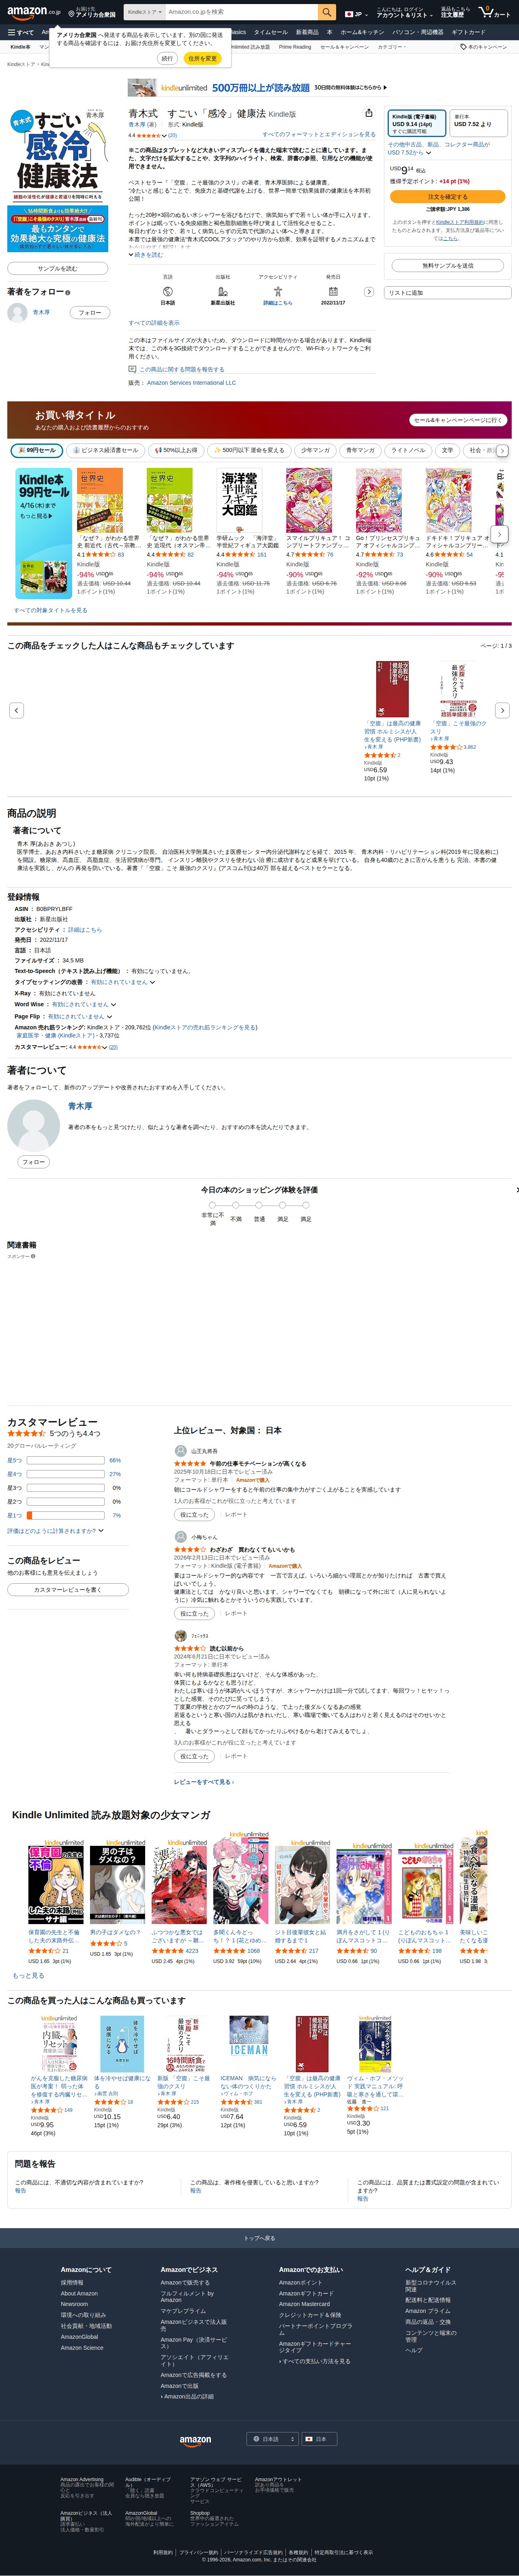
Task: Click the サンプルを読む button
Action: (x=57, y=268)
